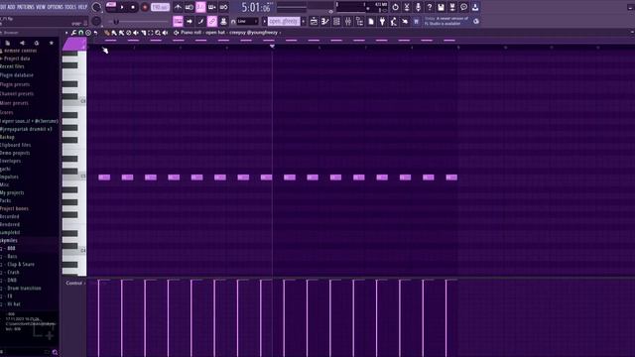This screenshot has width=635, height=357.
Task: Click the close all windows arrow icon
Action: 405,21
